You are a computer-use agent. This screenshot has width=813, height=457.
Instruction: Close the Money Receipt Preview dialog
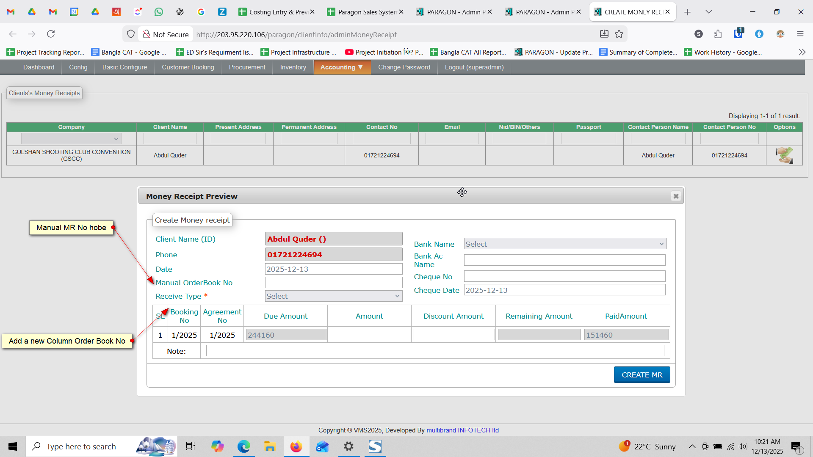pos(676,196)
